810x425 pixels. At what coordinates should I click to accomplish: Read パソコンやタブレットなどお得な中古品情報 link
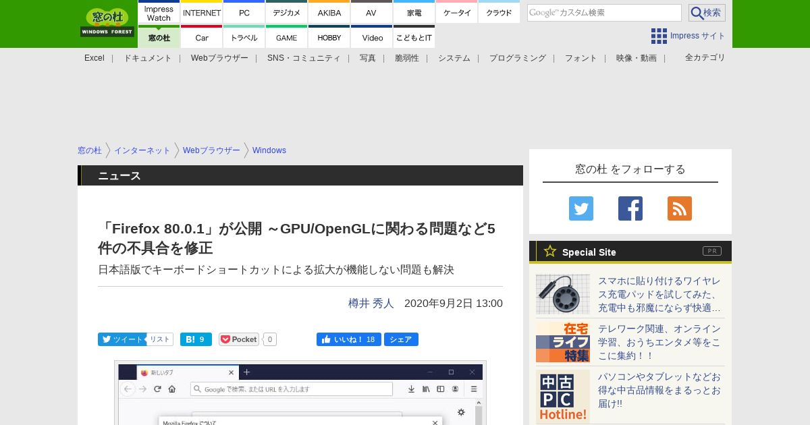tap(659, 390)
